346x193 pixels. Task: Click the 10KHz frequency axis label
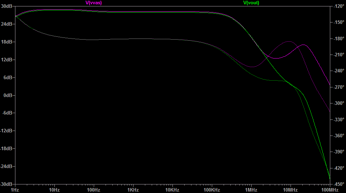click(x=172, y=190)
